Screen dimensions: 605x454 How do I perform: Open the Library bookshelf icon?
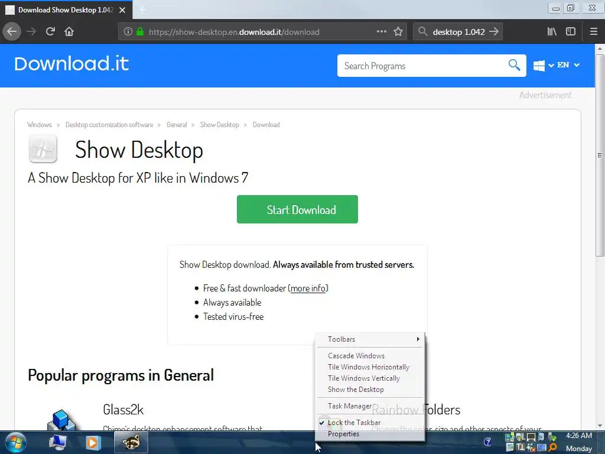552,32
